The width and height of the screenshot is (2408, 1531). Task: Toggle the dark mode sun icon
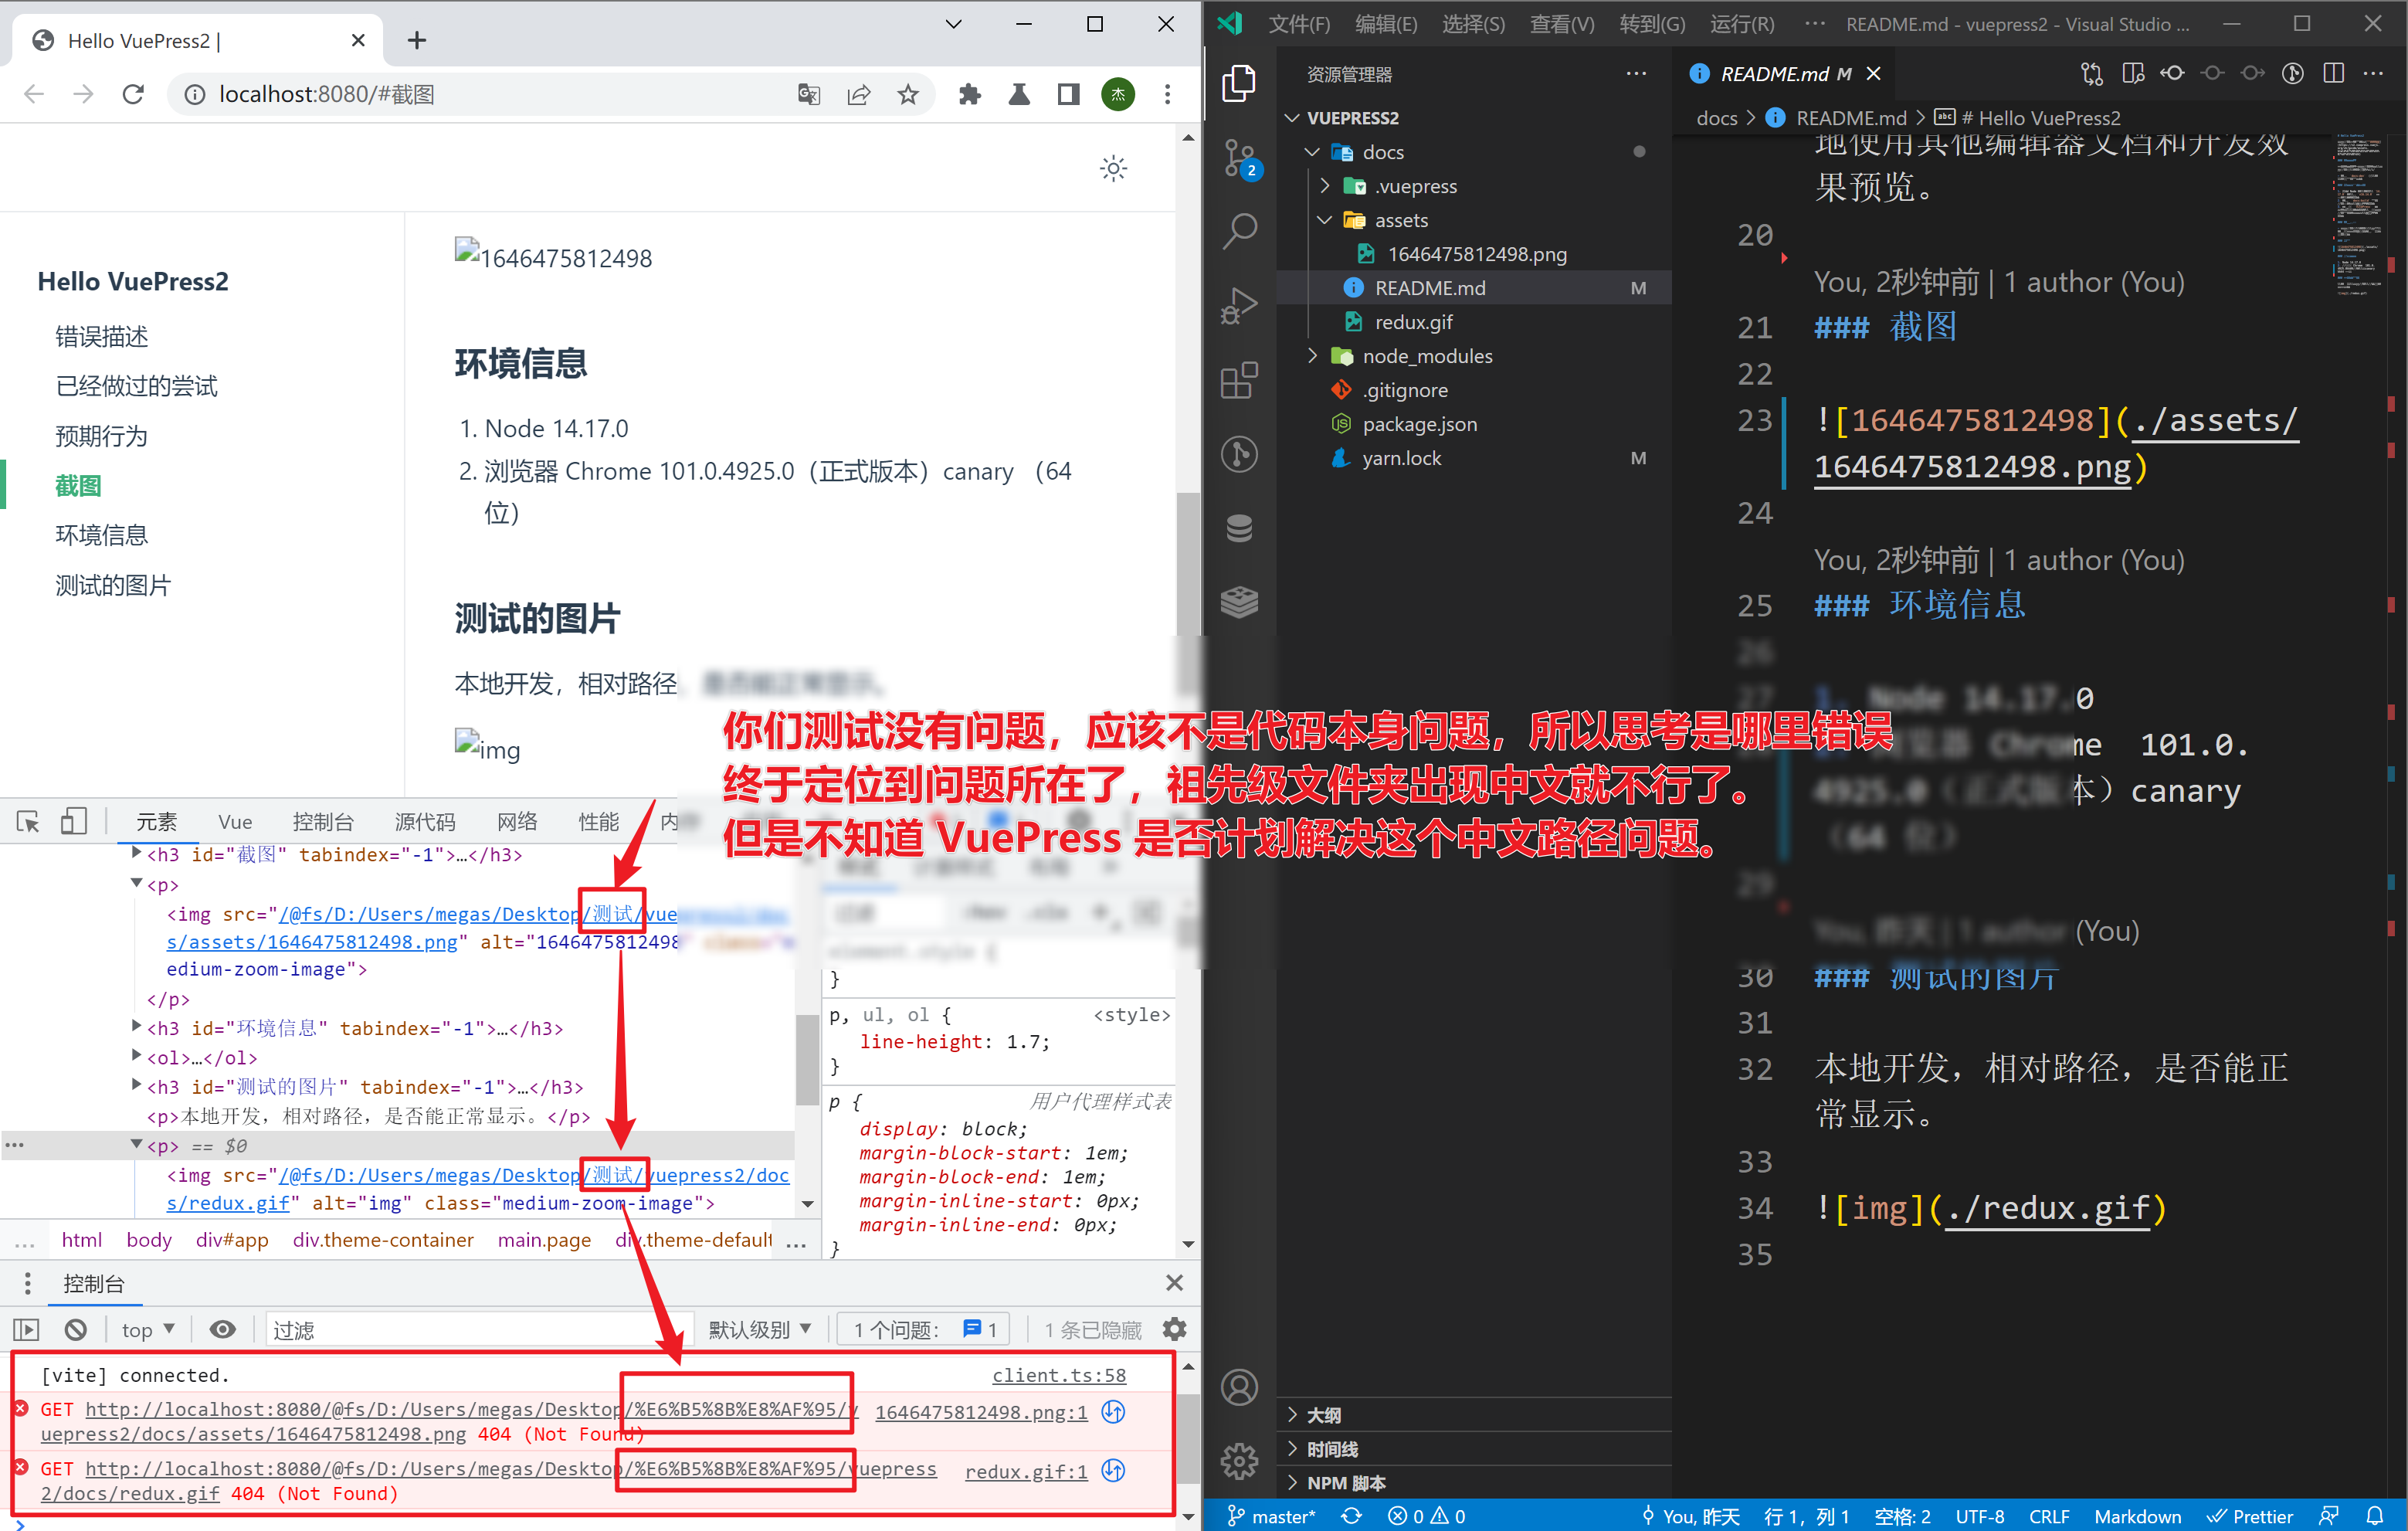[x=1113, y=168]
